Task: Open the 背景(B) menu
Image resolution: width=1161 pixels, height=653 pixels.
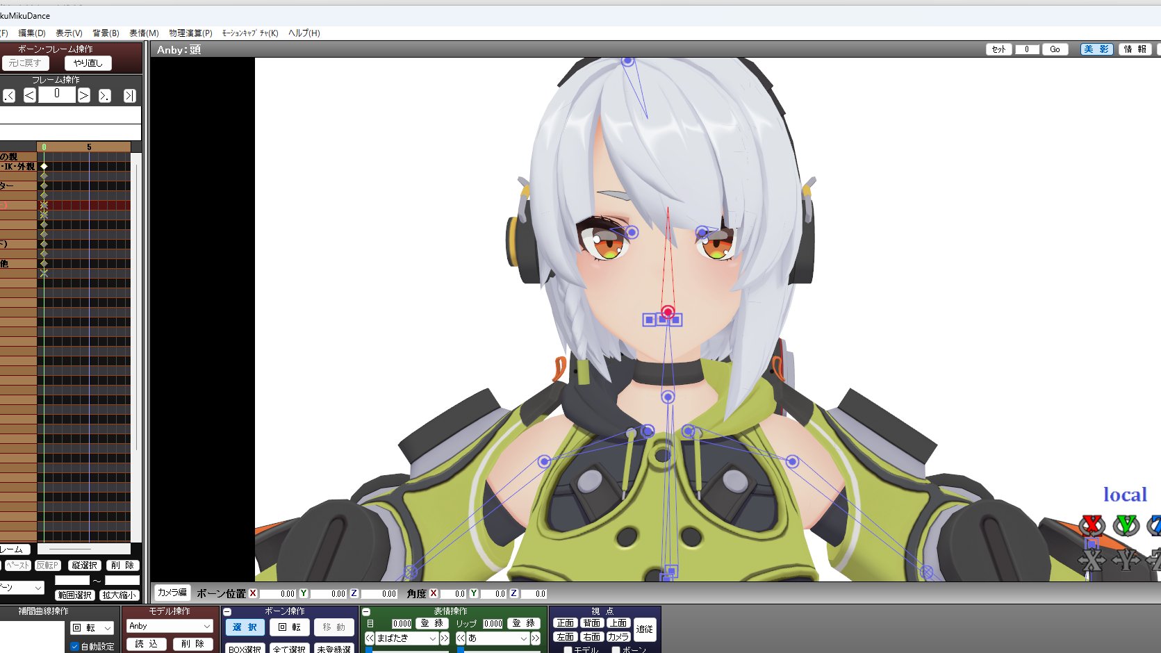Action: [x=106, y=33]
